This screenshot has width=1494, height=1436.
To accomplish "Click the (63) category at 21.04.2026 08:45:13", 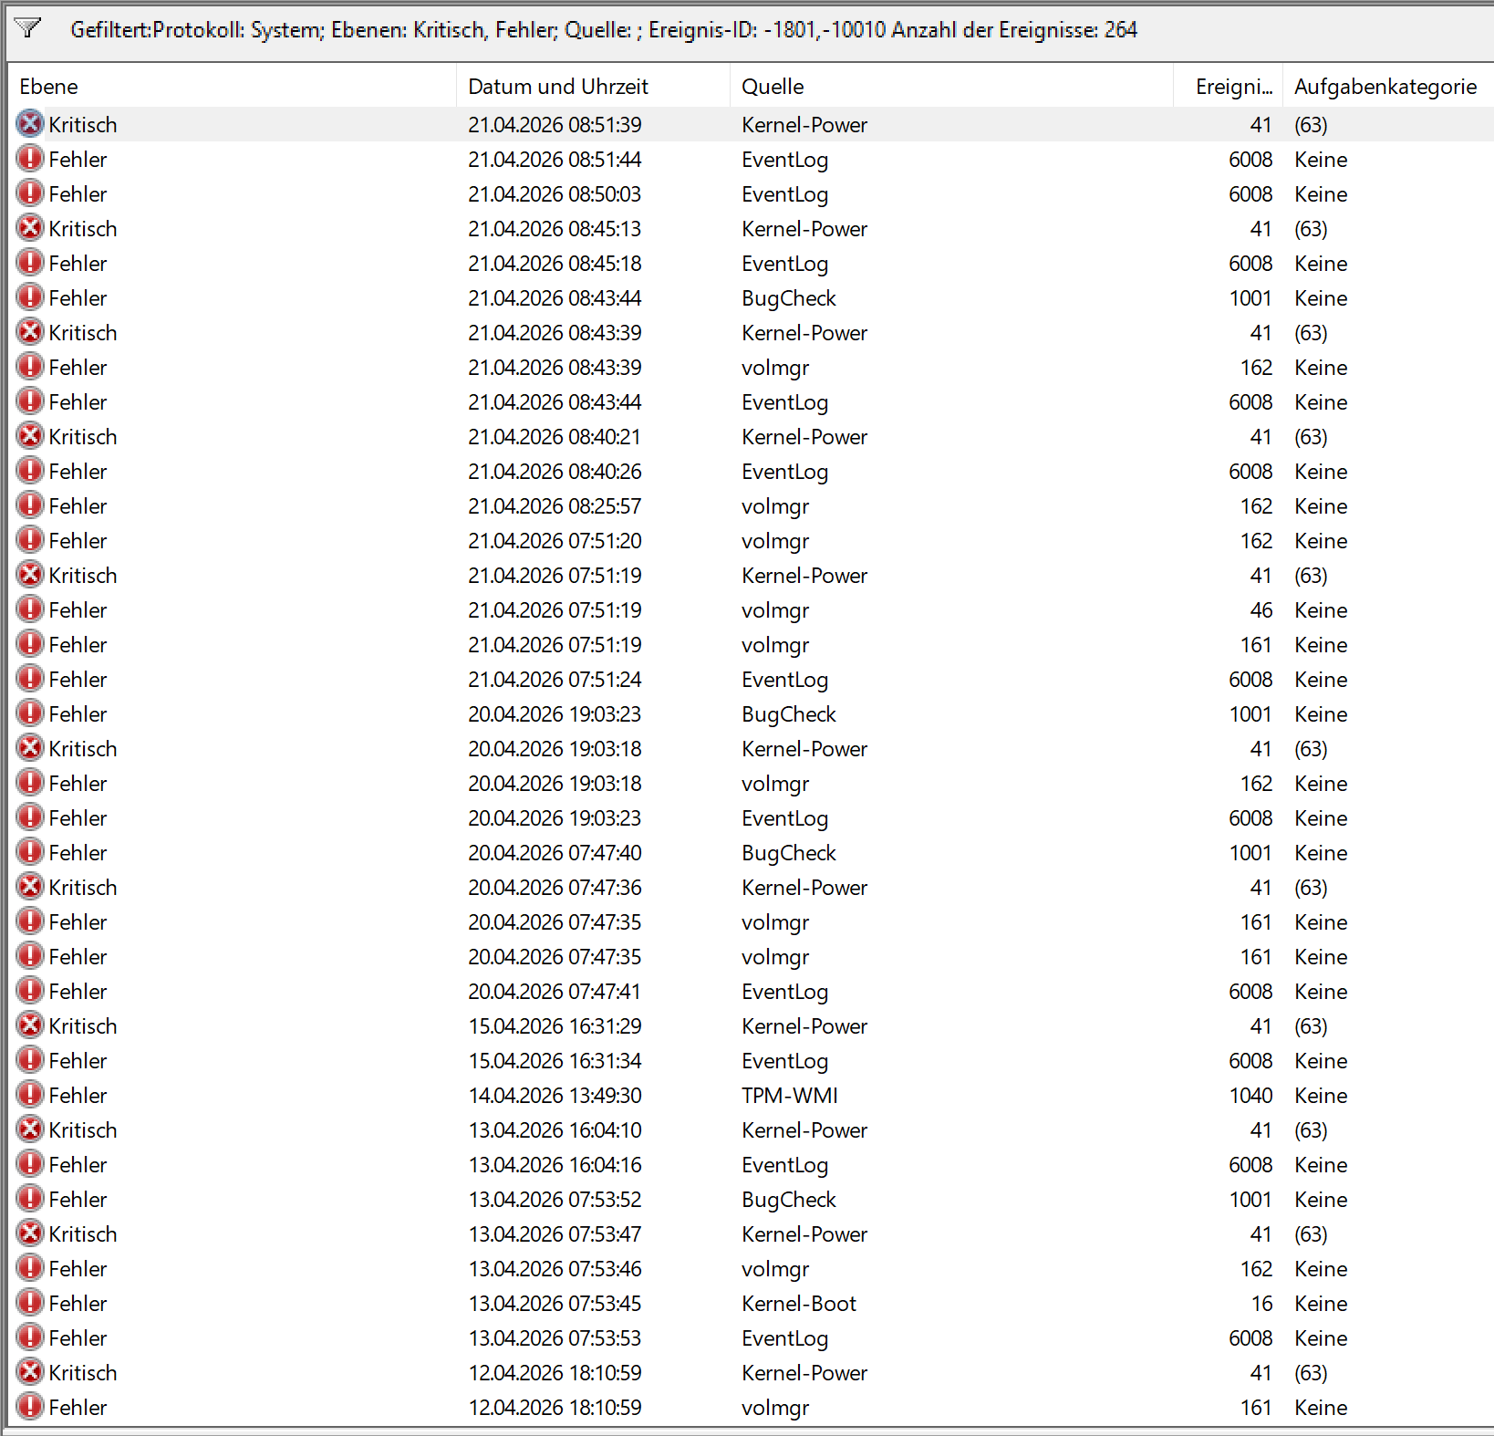I will click(1311, 229).
